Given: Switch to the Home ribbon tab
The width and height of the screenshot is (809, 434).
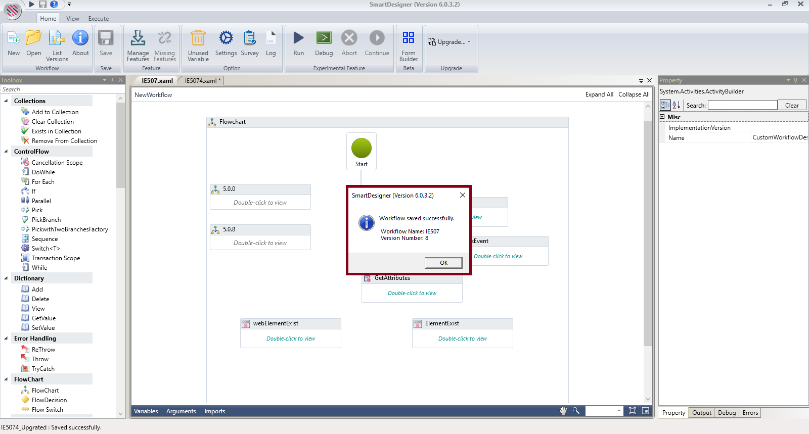Looking at the screenshot, I should click(49, 19).
